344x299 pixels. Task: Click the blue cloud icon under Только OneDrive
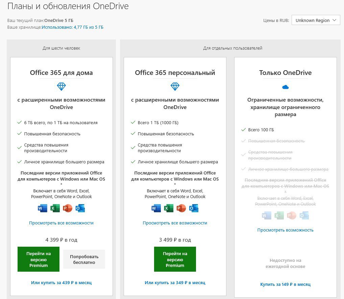tap(286, 87)
